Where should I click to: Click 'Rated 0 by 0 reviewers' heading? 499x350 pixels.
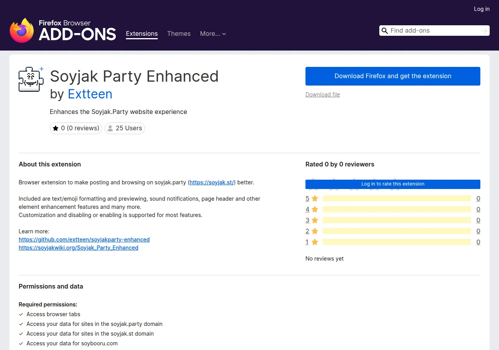[x=340, y=164]
